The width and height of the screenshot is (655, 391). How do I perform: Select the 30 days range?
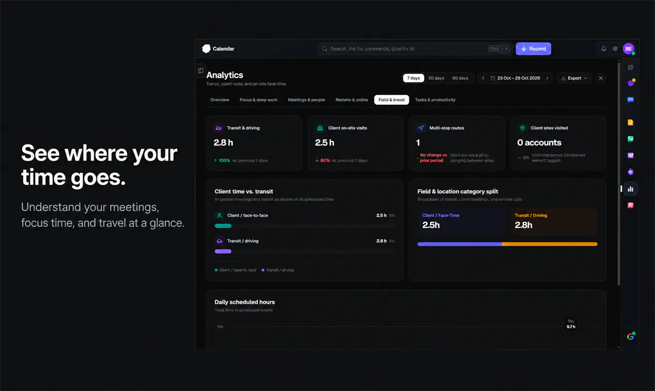click(x=436, y=78)
